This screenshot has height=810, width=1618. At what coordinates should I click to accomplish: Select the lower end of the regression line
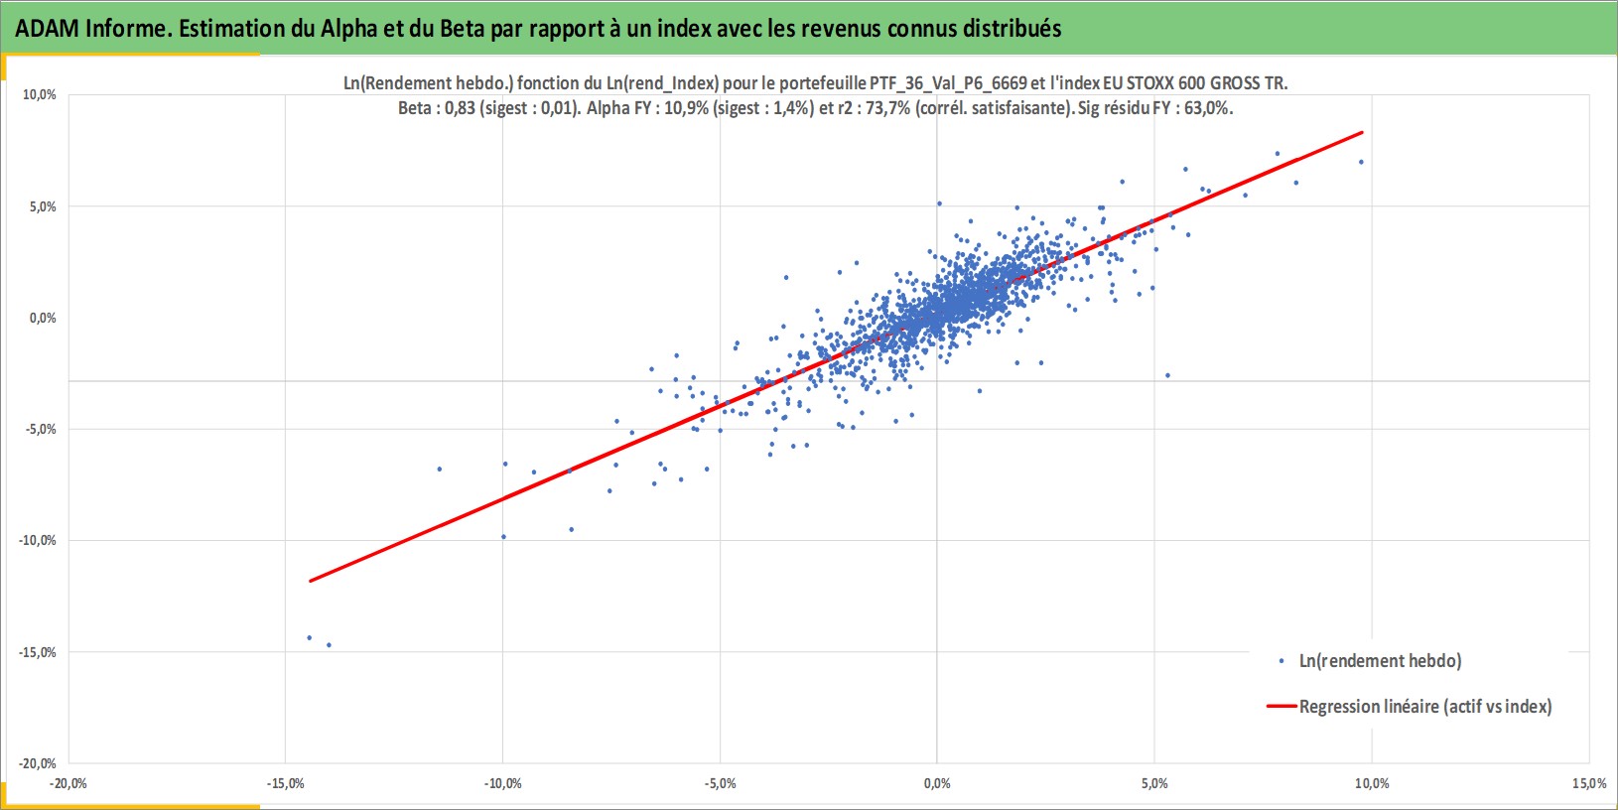point(311,581)
